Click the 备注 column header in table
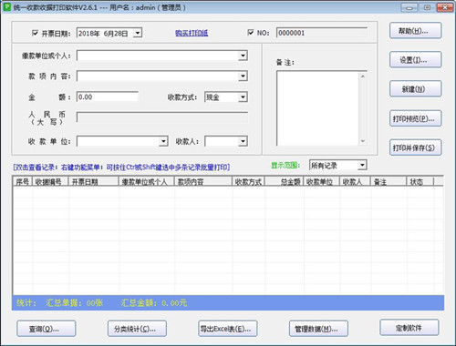The width and height of the screenshot is (456, 346). (389, 182)
